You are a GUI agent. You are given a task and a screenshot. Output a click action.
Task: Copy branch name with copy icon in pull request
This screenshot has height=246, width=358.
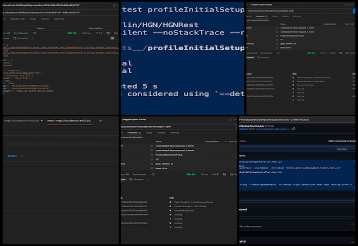coord(294,129)
